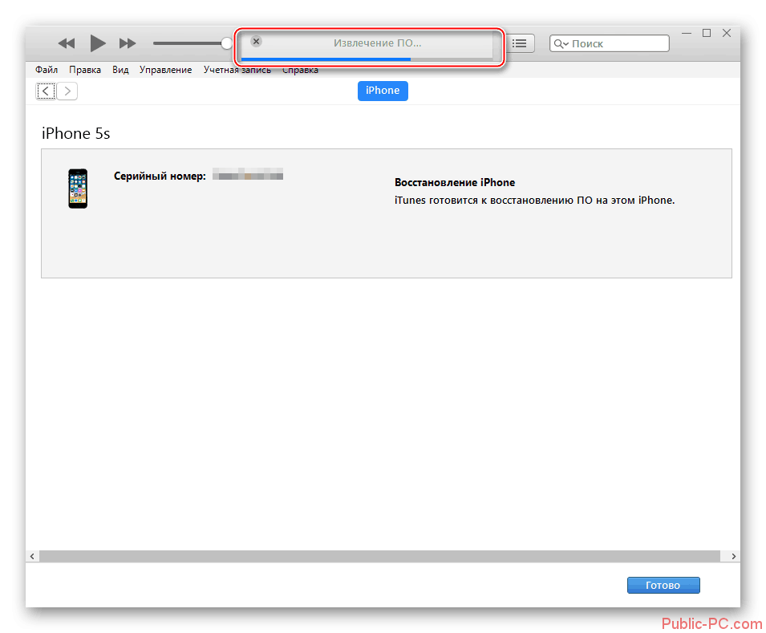Image resolution: width=766 pixels, height=633 pixels.
Task: Cancel software extraction with the X icon
Action: tap(256, 42)
